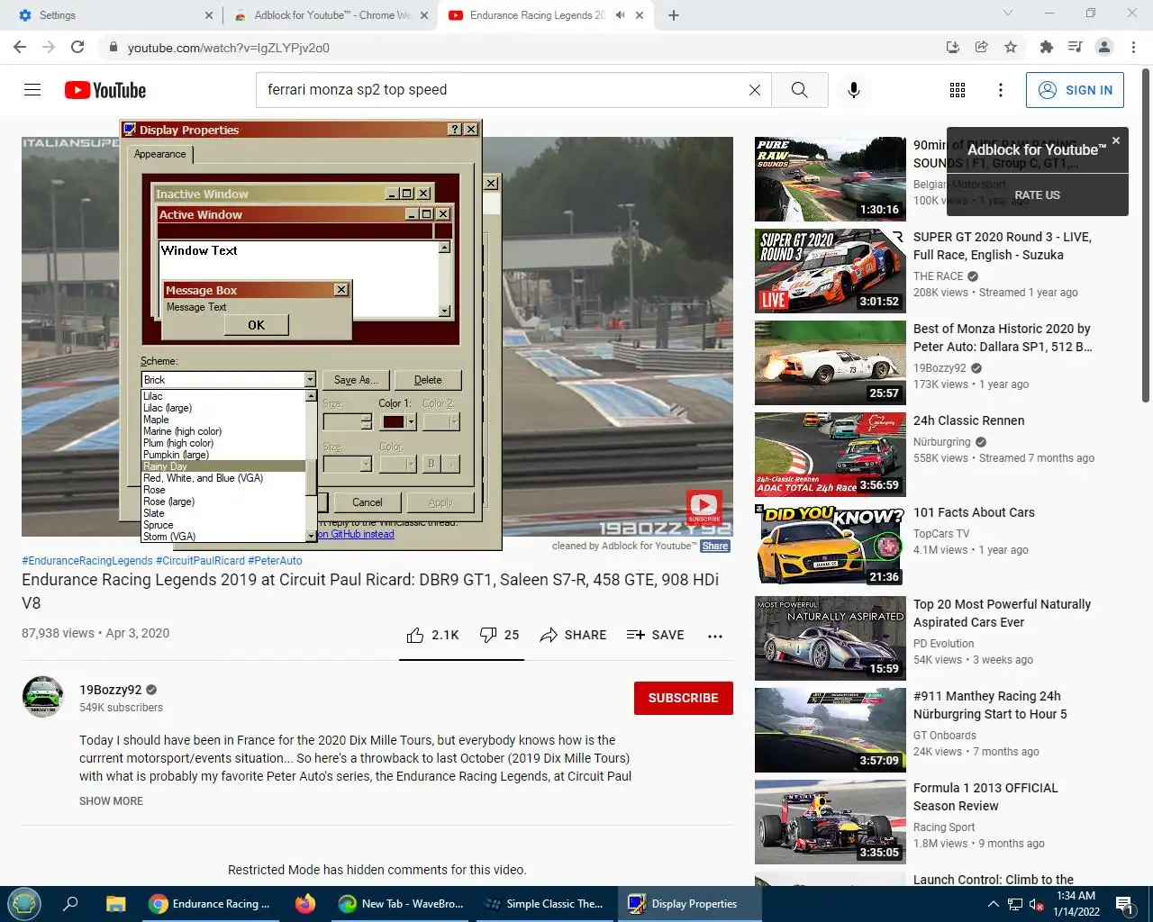Choose Maple scheme from list
The width and height of the screenshot is (1153, 922).
(x=223, y=420)
